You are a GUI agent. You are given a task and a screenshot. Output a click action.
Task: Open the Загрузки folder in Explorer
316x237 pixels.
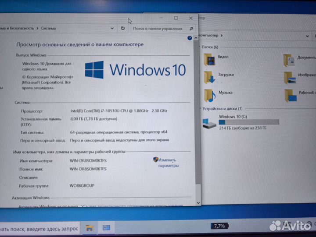coord(209,77)
